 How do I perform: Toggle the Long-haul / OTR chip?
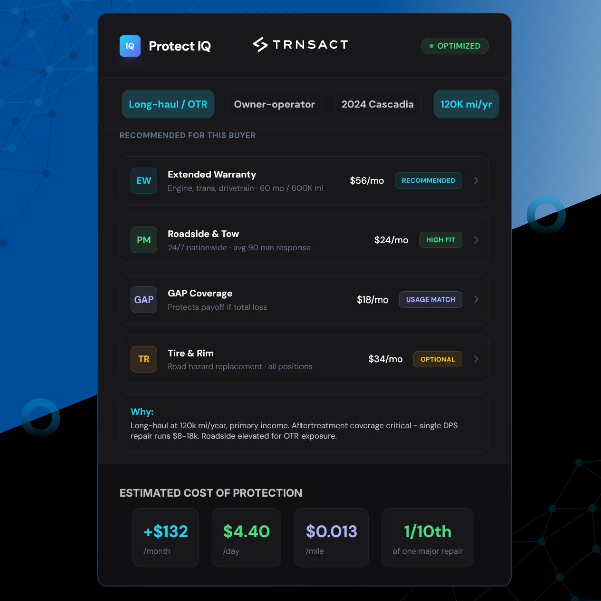click(168, 104)
